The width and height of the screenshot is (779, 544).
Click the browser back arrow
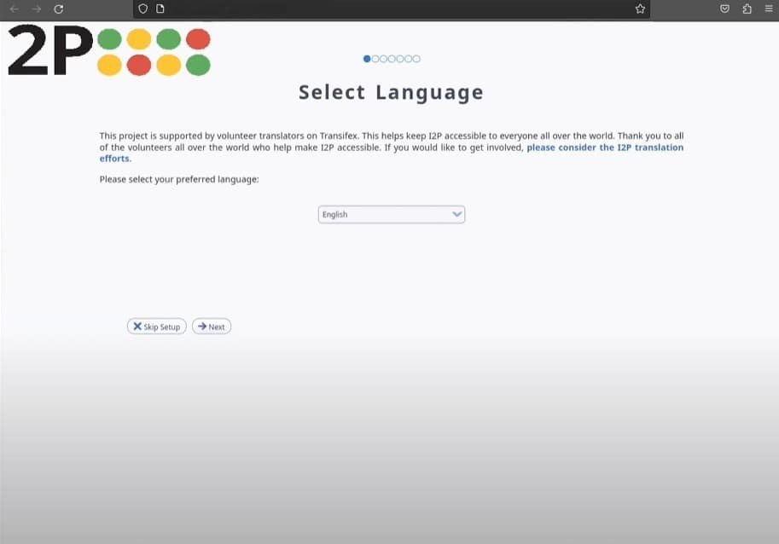14,9
